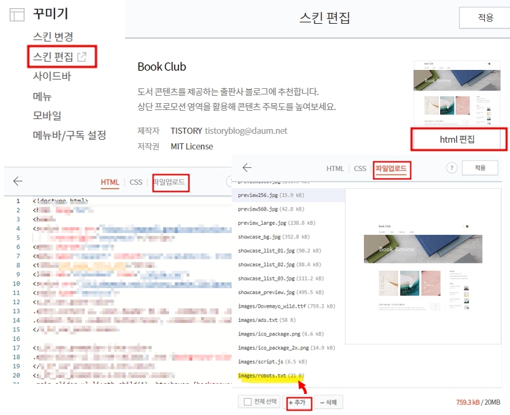This screenshot has width=510, height=415.
Task: Open the 메뉴 sidebar entry
Action: 42,96
